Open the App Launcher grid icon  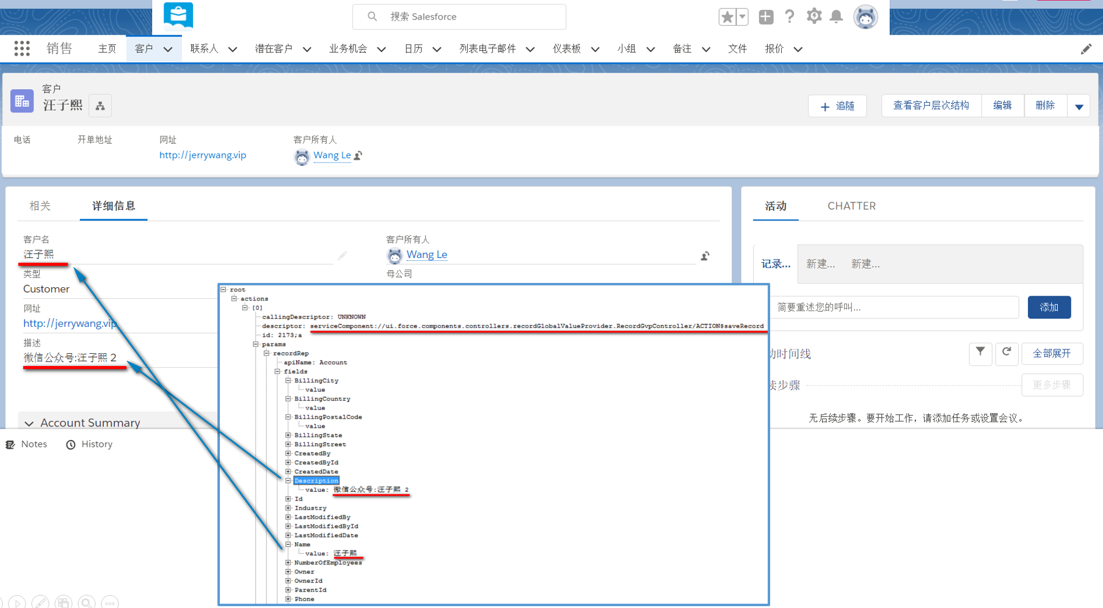pos(22,49)
